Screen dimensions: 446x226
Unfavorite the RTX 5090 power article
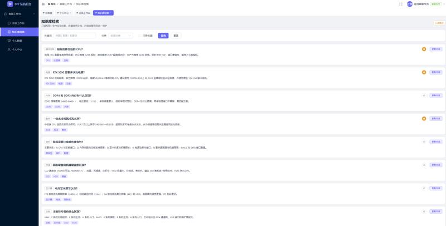click(424, 72)
